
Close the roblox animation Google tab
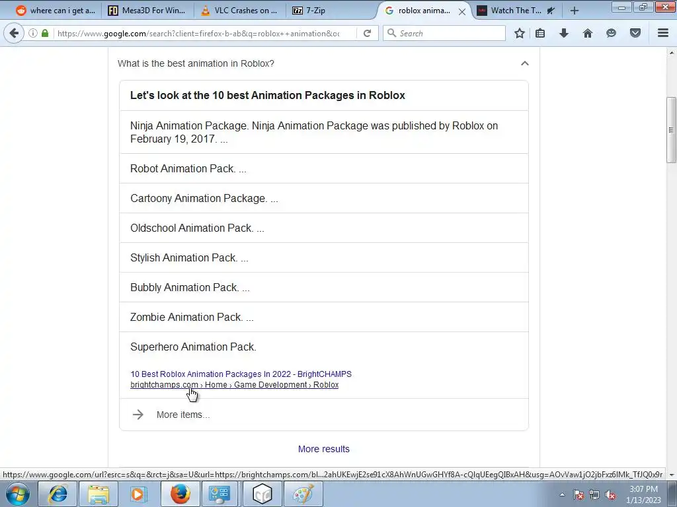[x=462, y=12]
